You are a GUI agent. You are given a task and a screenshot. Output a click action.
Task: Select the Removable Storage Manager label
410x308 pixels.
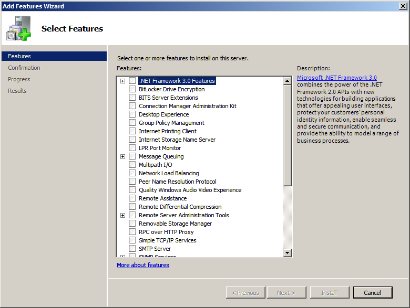pos(175,224)
